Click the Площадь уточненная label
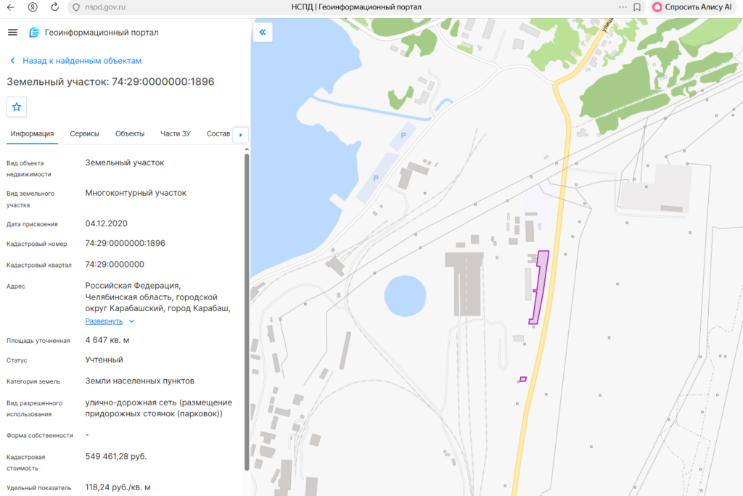Viewport: 743px width, 496px height. point(38,341)
